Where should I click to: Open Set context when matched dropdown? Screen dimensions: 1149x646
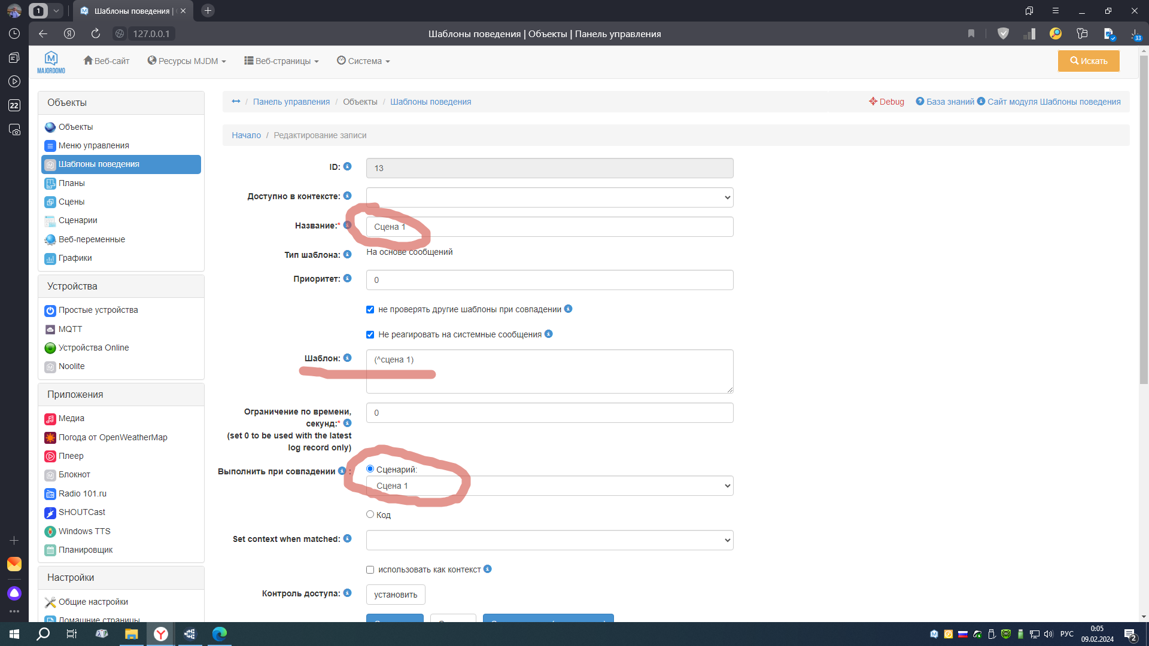549,540
